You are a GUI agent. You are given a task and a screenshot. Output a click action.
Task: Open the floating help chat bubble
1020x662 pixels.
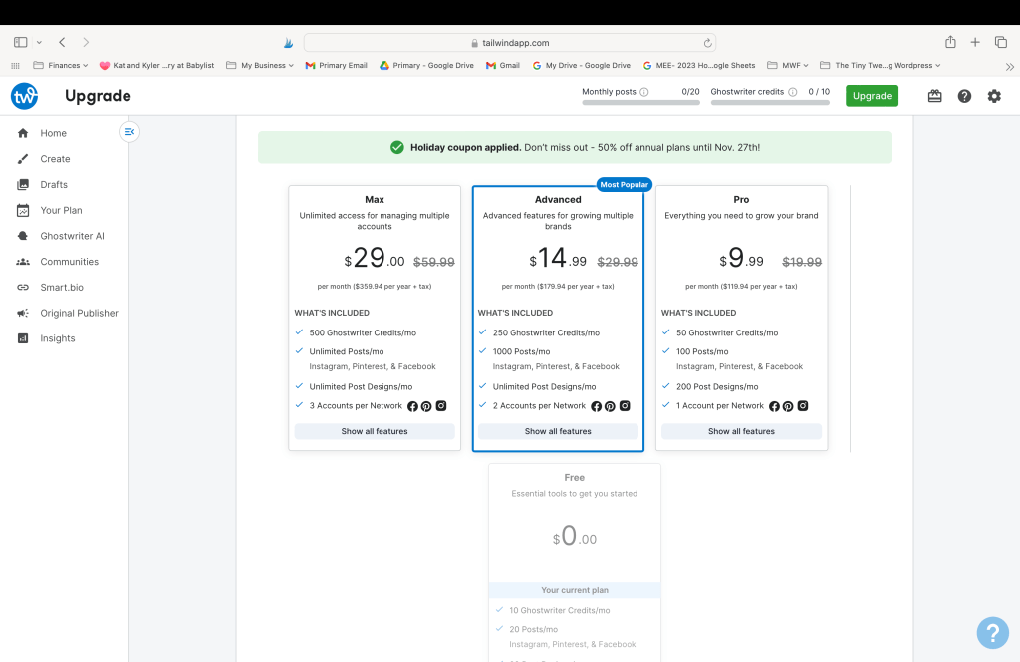[x=993, y=632]
